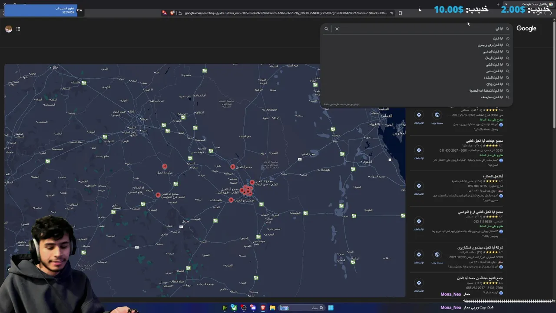This screenshot has width=556, height=313.
Task: Open the Google account avatar
Action: click(x=9, y=29)
